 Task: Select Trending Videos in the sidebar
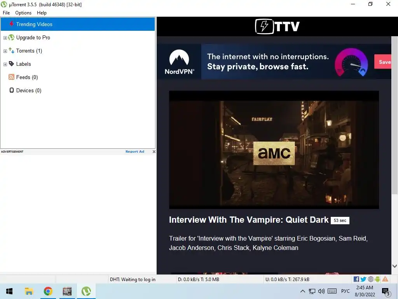click(x=78, y=24)
